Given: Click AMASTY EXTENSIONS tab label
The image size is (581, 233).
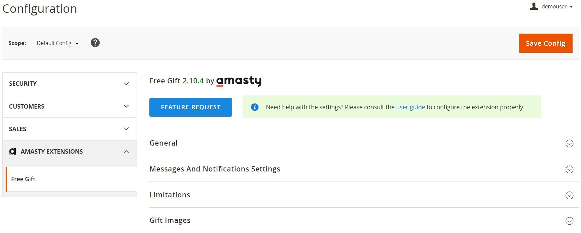Looking at the screenshot, I should pos(52,152).
